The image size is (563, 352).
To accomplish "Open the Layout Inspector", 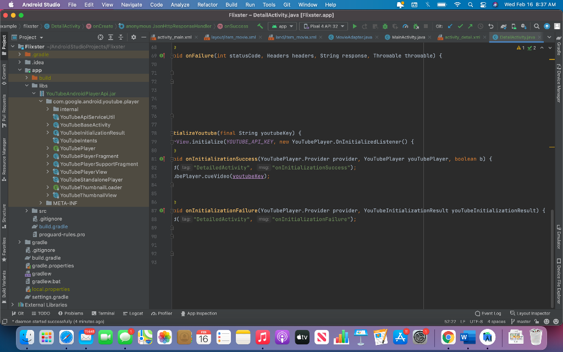I will click(530, 313).
